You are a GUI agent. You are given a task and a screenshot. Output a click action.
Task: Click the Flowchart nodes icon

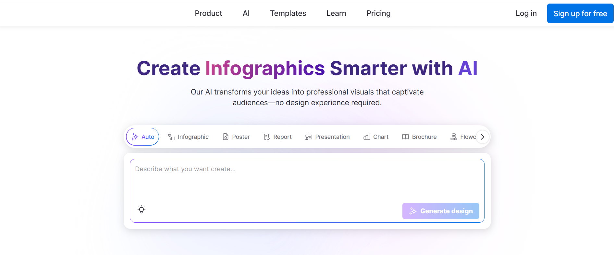click(x=454, y=137)
